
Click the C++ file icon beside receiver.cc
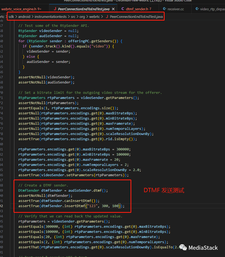[x=164, y=9]
